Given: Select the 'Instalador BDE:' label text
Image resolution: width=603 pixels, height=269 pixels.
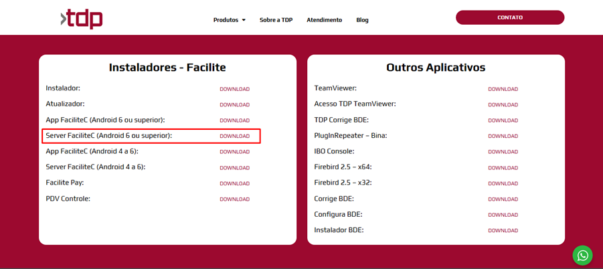Looking at the screenshot, I should coord(339,230).
